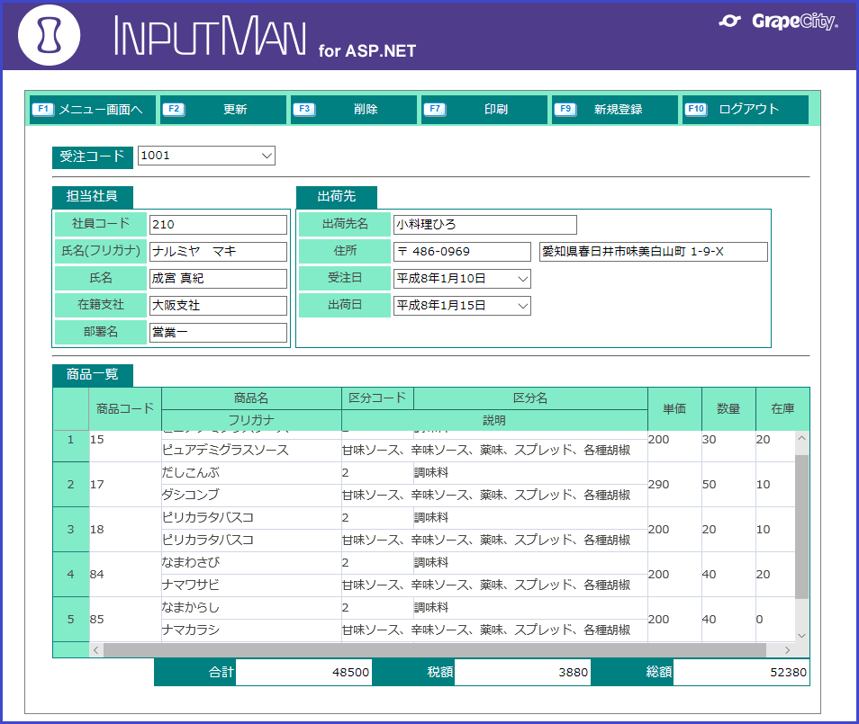The image size is (859, 724).
Task: Click quantity cell 30 in row 1
Action: click(728, 445)
